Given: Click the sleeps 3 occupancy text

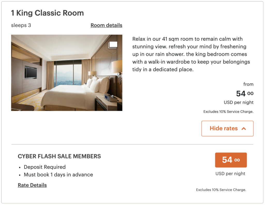Looking at the screenshot, I should pyautogui.click(x=21, y=25).
